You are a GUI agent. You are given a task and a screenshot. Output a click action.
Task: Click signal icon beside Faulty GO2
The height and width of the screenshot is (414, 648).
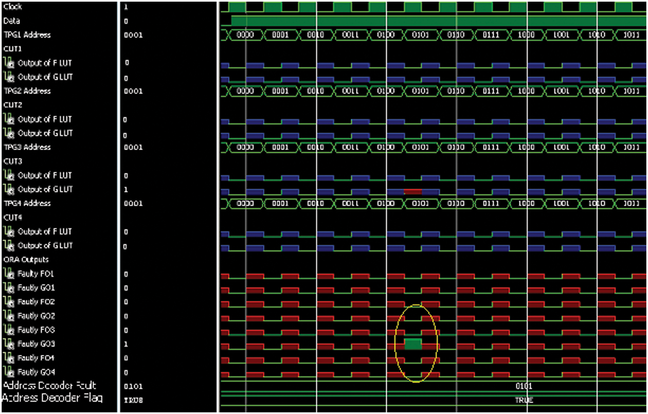9,316
